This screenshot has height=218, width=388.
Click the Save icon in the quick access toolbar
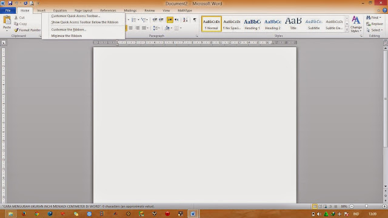[10, 3]
